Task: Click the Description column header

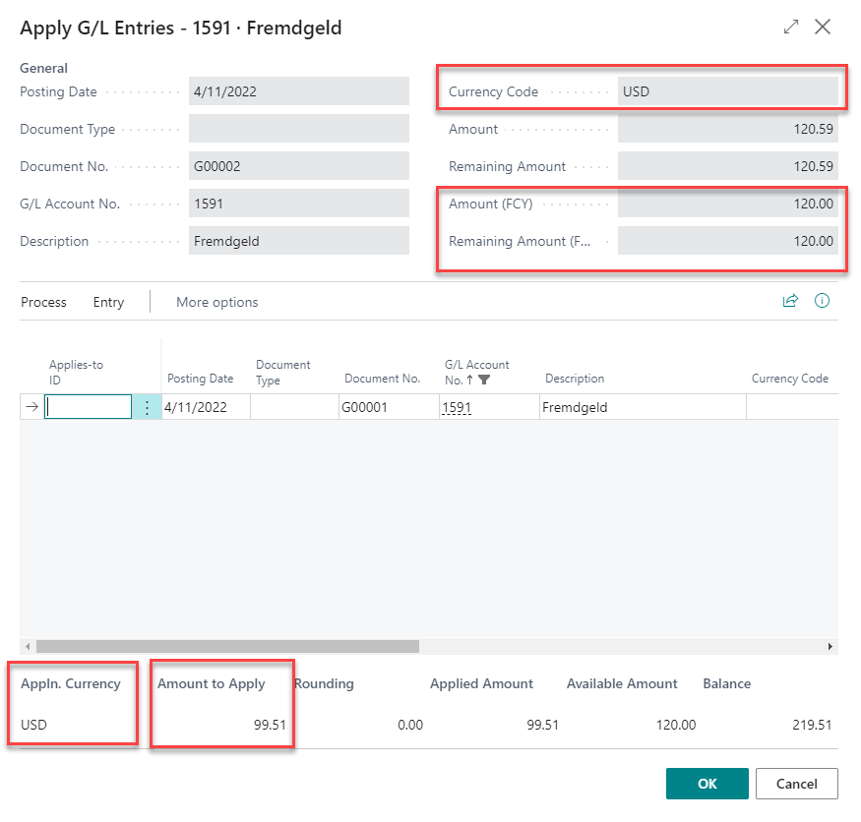Action: [x=575, y=379]
